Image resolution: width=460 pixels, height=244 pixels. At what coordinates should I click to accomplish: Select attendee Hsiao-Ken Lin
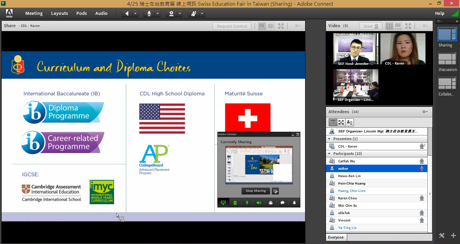click(377, 176)
